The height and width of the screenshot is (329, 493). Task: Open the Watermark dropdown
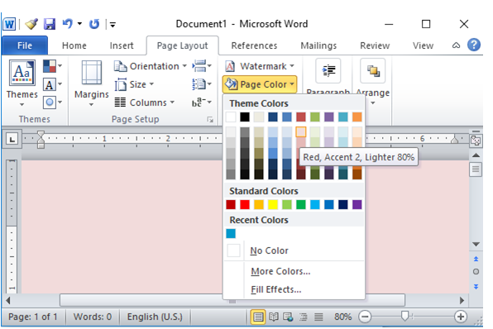pos(260,66)
